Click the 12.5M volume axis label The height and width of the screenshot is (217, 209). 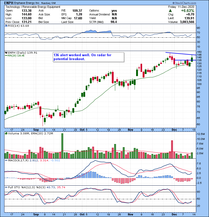click(201, 134)
